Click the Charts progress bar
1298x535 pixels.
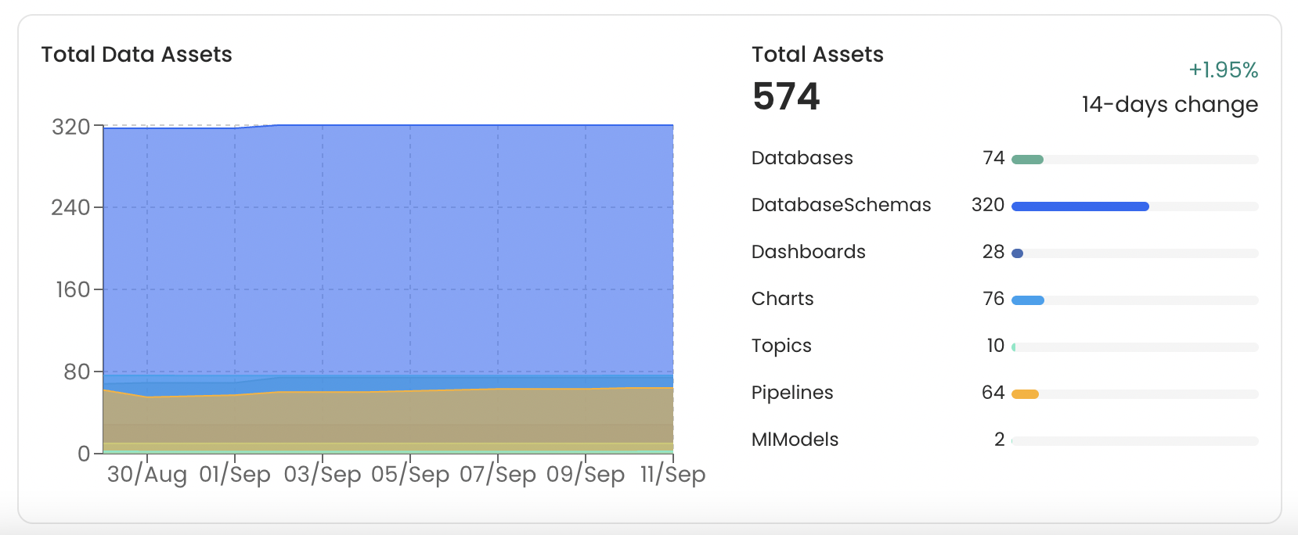coord(1134,300)
